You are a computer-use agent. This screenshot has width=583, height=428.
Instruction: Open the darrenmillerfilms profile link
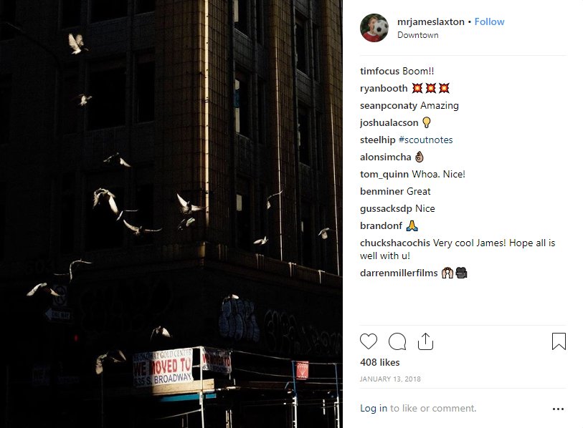coord(399,273)
